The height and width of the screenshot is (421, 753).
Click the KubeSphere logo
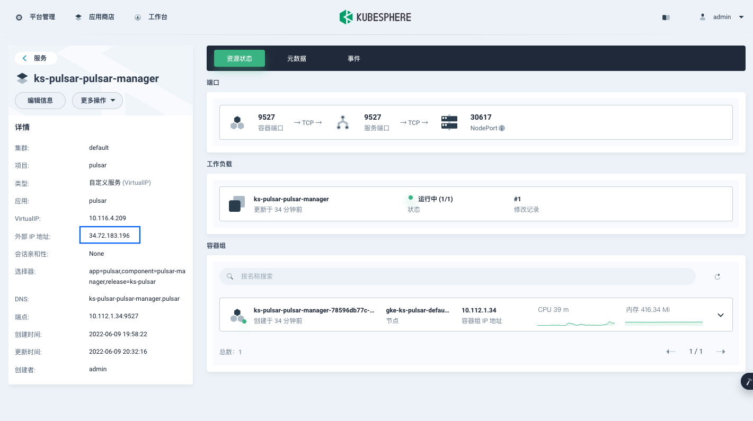[375, 17]
